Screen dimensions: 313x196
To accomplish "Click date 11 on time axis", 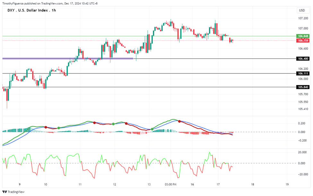I will point(80,184).
